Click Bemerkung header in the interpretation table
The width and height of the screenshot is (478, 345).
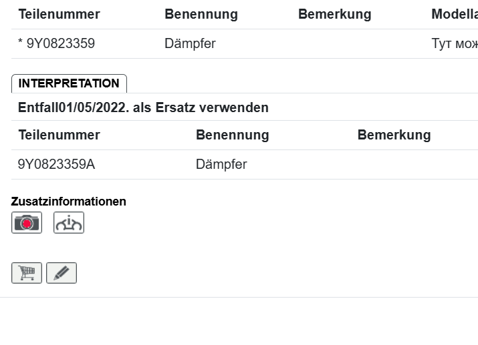point(394,135)
